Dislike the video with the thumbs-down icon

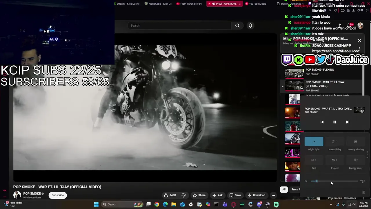tap(183, 195)
